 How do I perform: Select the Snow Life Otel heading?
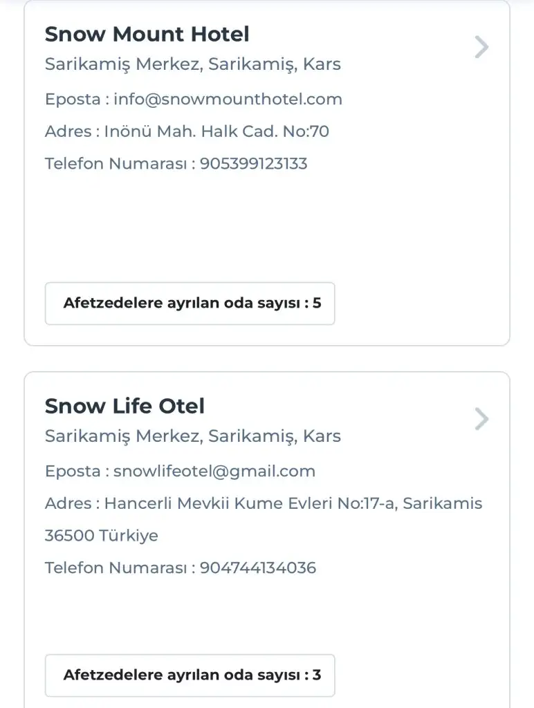pyautogui.click(x=125, y=406)
